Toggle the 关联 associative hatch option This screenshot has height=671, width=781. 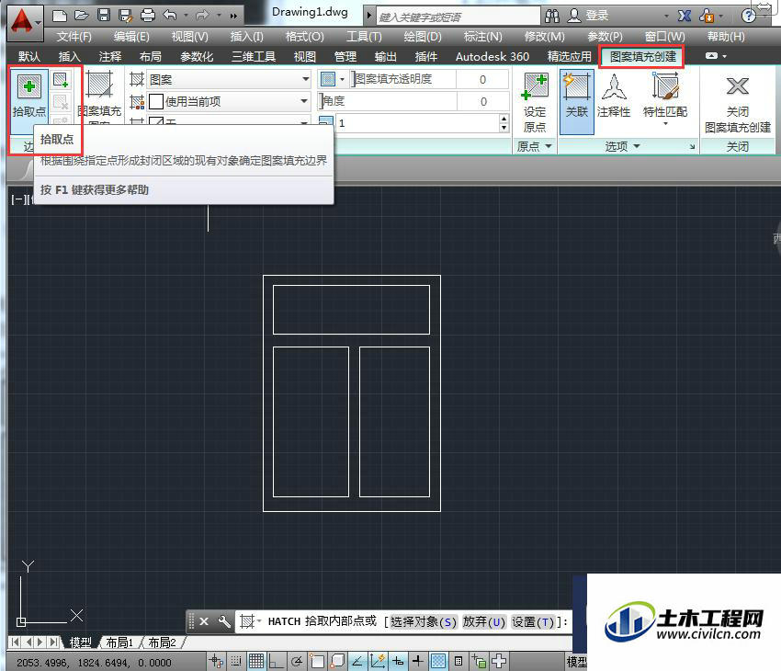pos(577,102)
